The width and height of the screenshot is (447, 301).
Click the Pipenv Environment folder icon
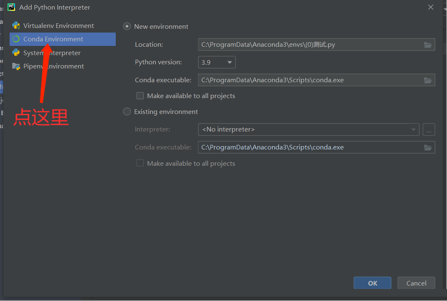(16, 66)
